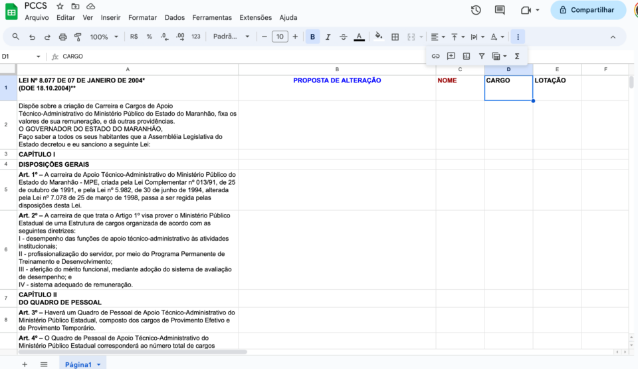This screenshot has height=369, width=638.
Task: Open the borders tool in toolbar
Action: (x=395, y=37)
